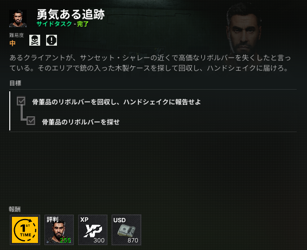Select the 目標 section header
The height and width of the screenshot is (250, 307).
(15, 83)
